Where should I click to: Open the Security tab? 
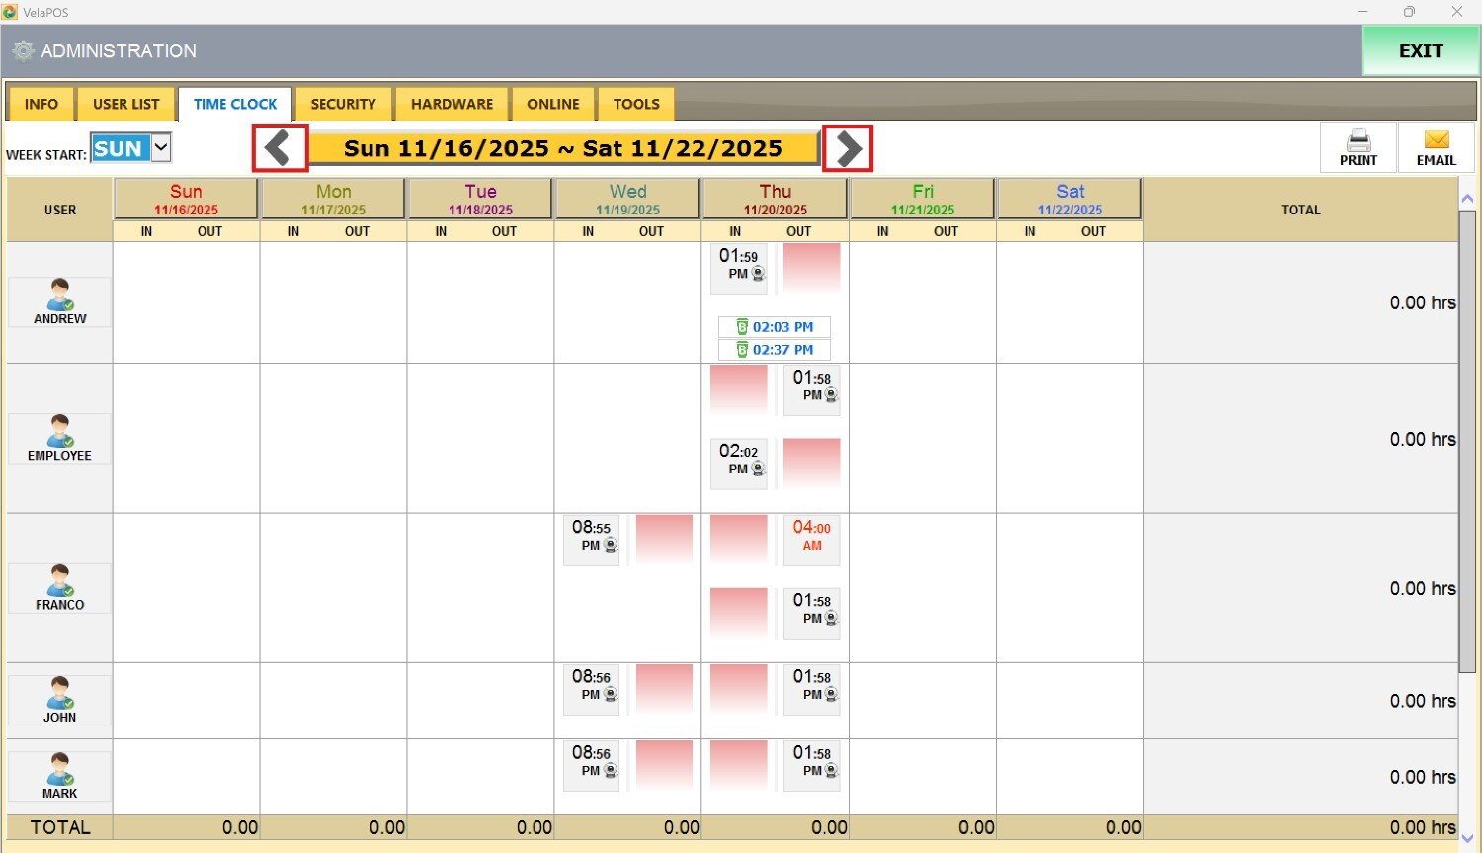coord(343,104)
